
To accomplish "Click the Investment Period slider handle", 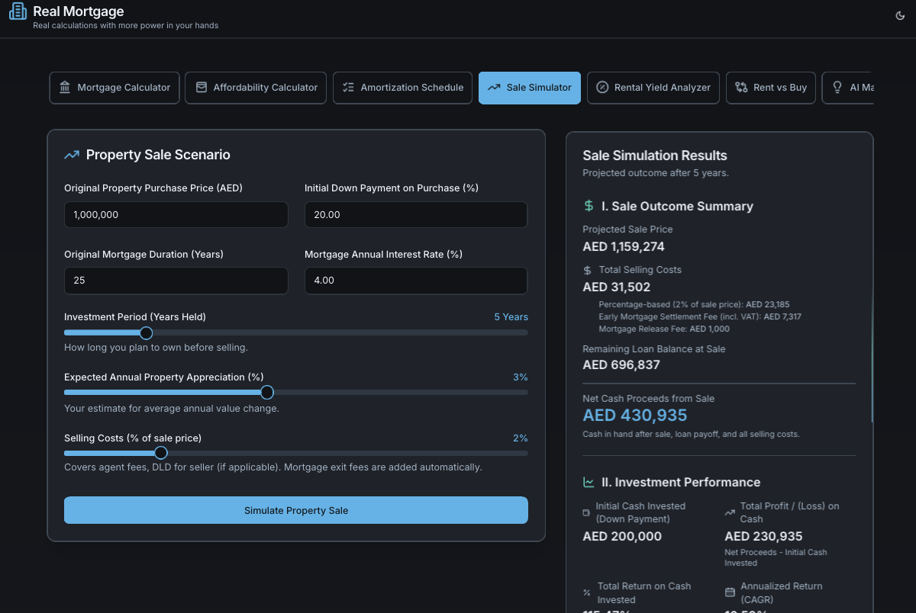I will click(x=147, y=332).
